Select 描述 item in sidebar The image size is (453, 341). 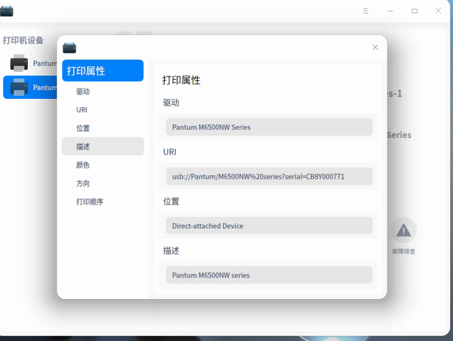tap(103, 146)
